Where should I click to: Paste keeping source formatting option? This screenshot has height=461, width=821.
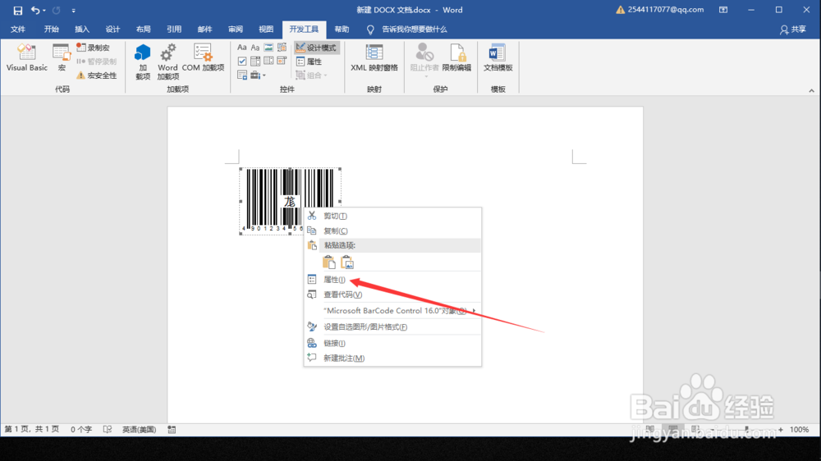[329, 262]
